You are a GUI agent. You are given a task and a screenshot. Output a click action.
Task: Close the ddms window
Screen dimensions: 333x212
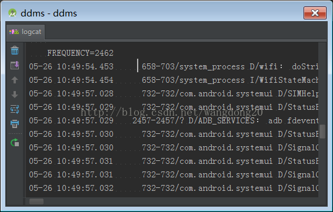(x=315, y=13)
